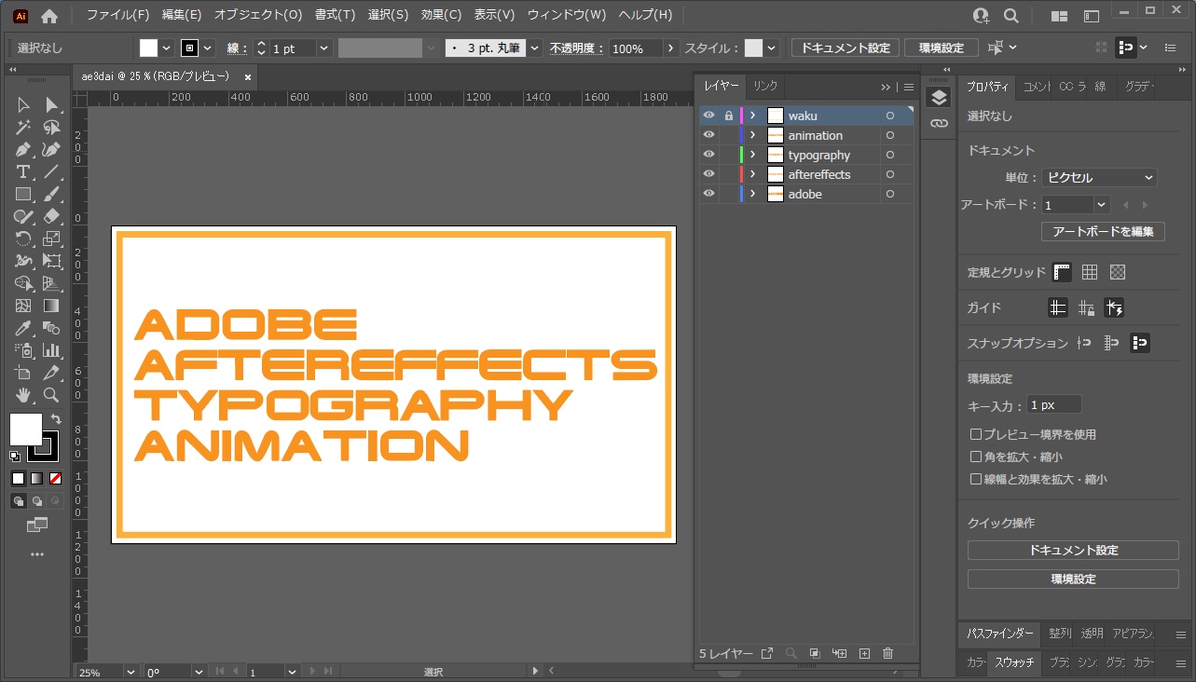Hide the typography layer
Image resolution: width=1196 pixels, height=682 pixels.
click(x=708, y=155)
